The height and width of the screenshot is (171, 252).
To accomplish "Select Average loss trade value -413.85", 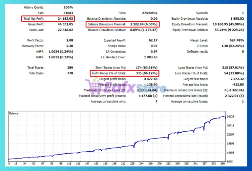I will 238,85.
